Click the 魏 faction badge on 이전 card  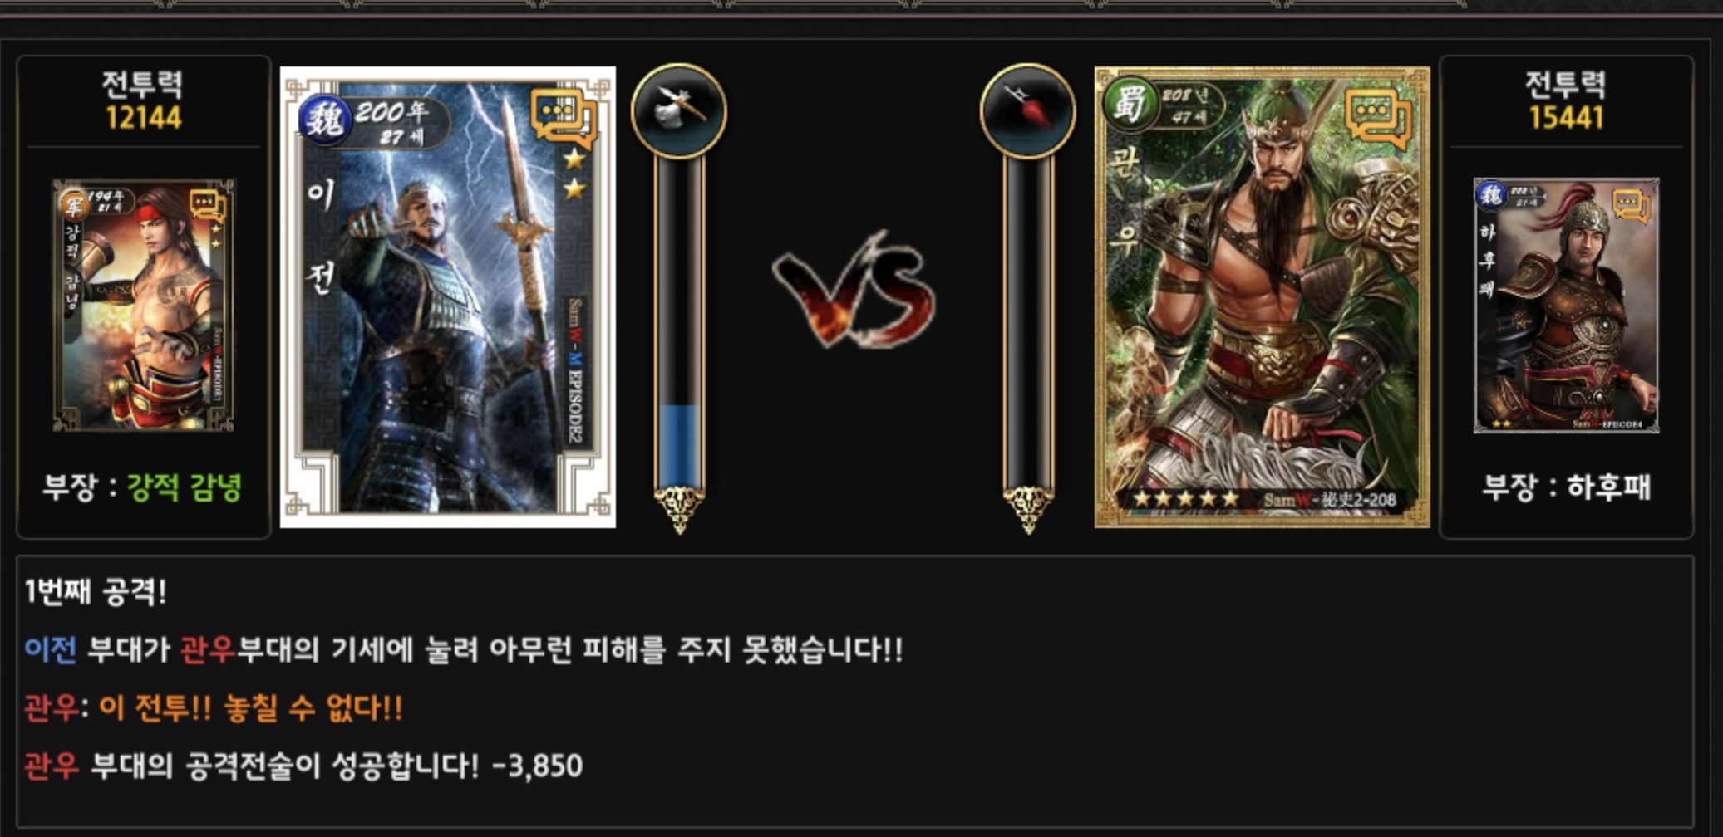pyautogui.click(x=324, y=121)
